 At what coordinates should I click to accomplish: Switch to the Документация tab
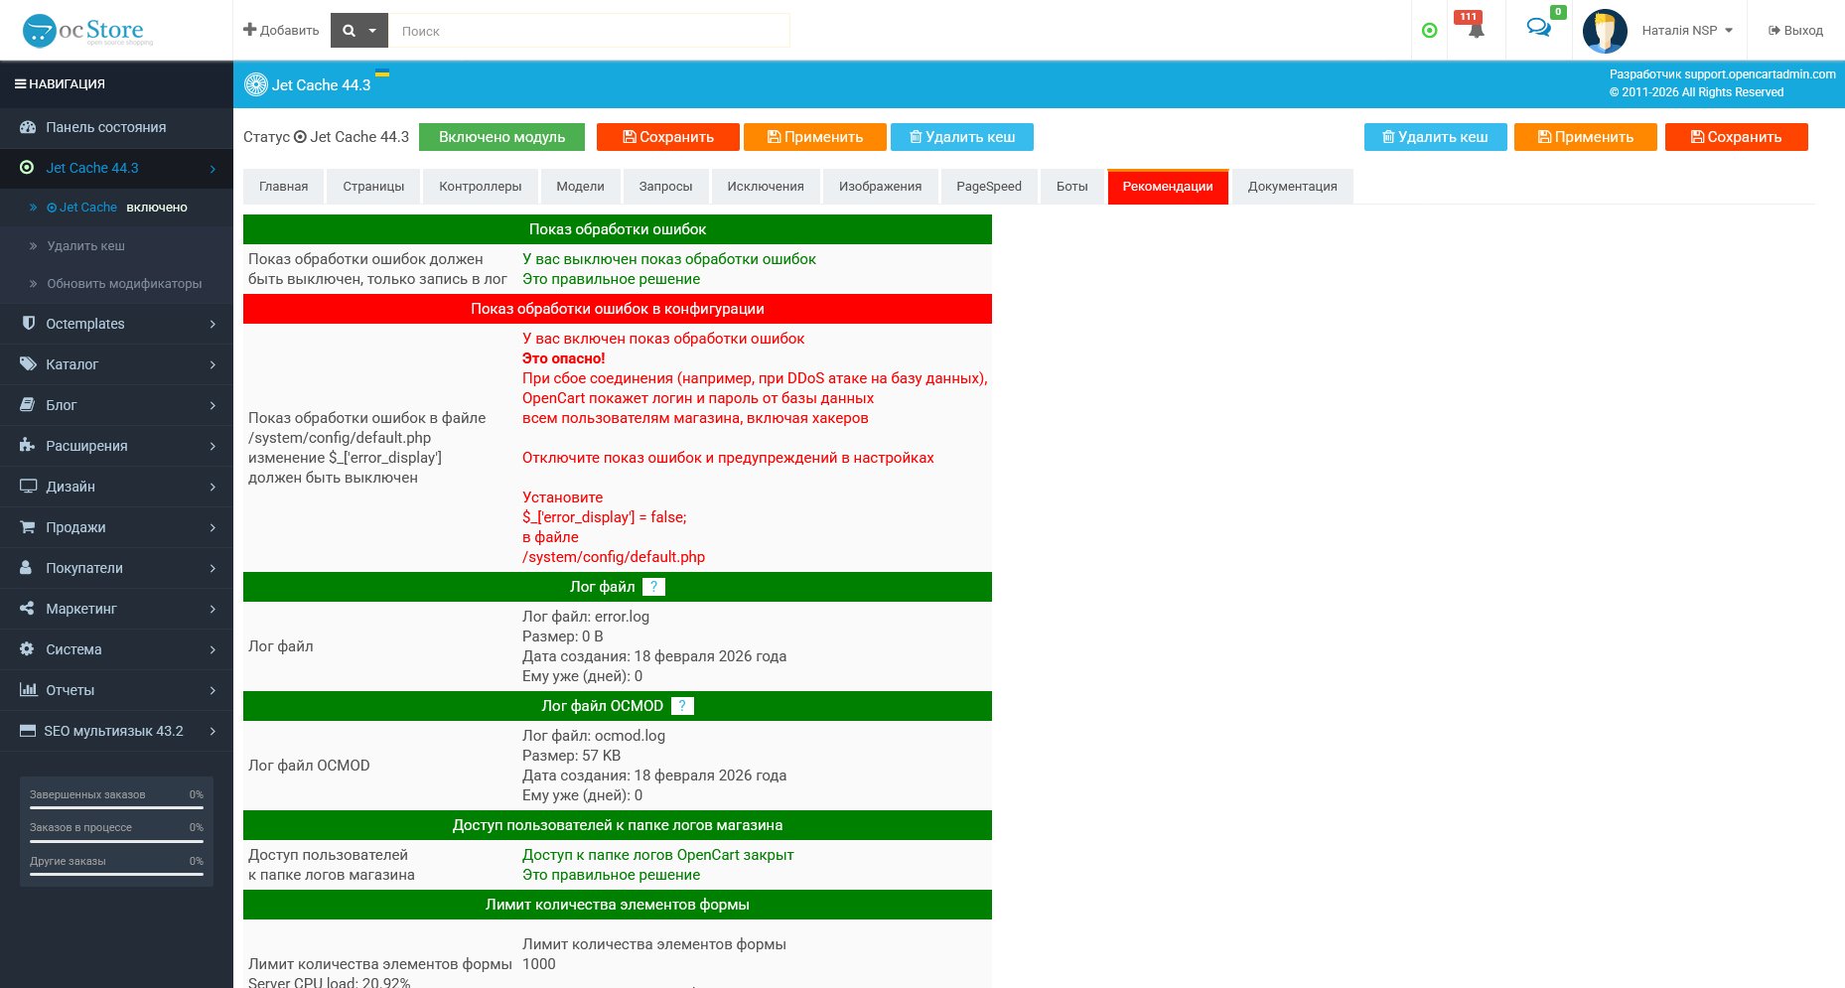[x=1293, y=187]
